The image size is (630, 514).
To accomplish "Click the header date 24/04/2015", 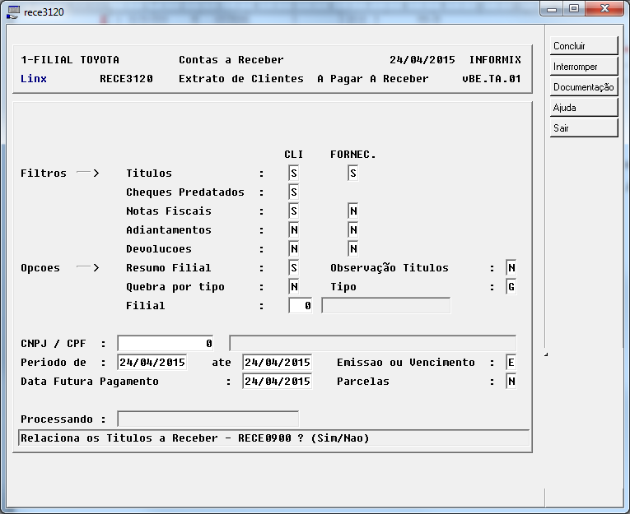I will 422,60.
